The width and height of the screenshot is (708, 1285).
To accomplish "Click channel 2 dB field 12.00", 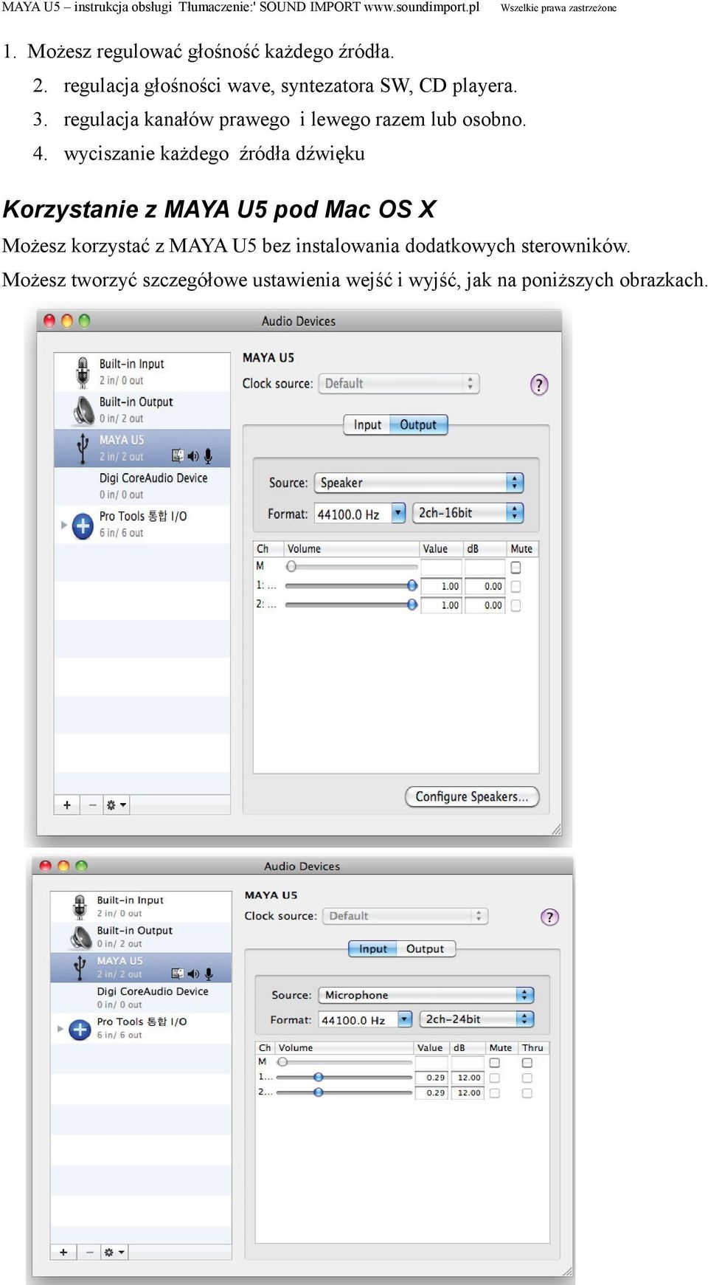I will (467, 1093).
